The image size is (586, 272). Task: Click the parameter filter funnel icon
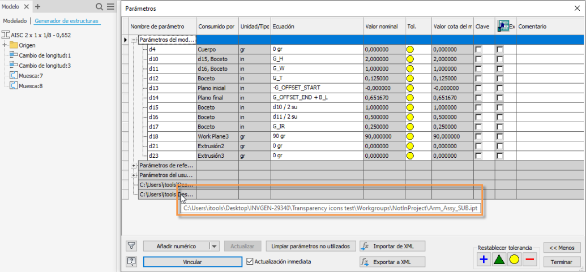131,246
